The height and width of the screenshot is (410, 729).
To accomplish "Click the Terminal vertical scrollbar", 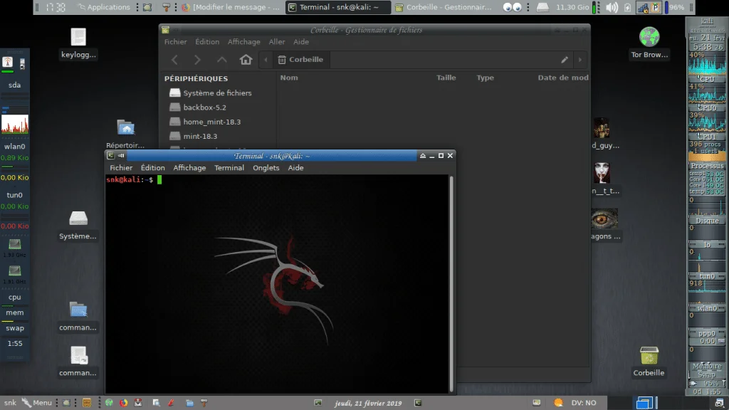I will (x=451, y=283).
